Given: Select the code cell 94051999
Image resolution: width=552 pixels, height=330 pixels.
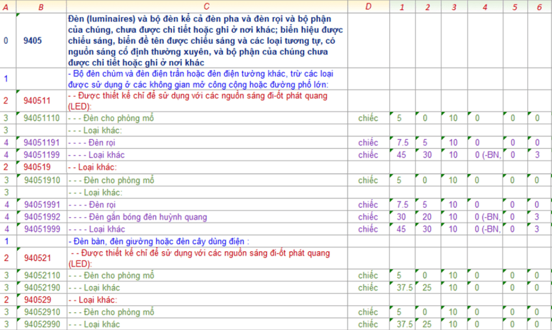Looking at the screenshot, I should pyautogui.click(x=42, y=229).
